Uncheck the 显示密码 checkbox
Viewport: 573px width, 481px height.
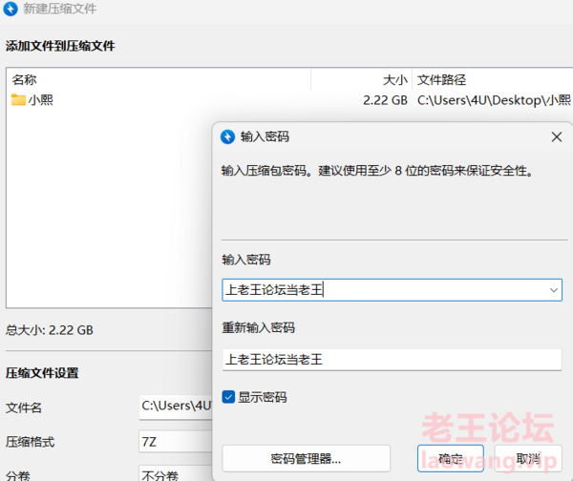pyautogui.click(x=228, y=397)
